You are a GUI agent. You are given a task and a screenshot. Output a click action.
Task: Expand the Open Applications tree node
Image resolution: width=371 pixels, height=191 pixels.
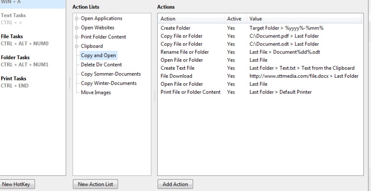[x=76, y=19]
